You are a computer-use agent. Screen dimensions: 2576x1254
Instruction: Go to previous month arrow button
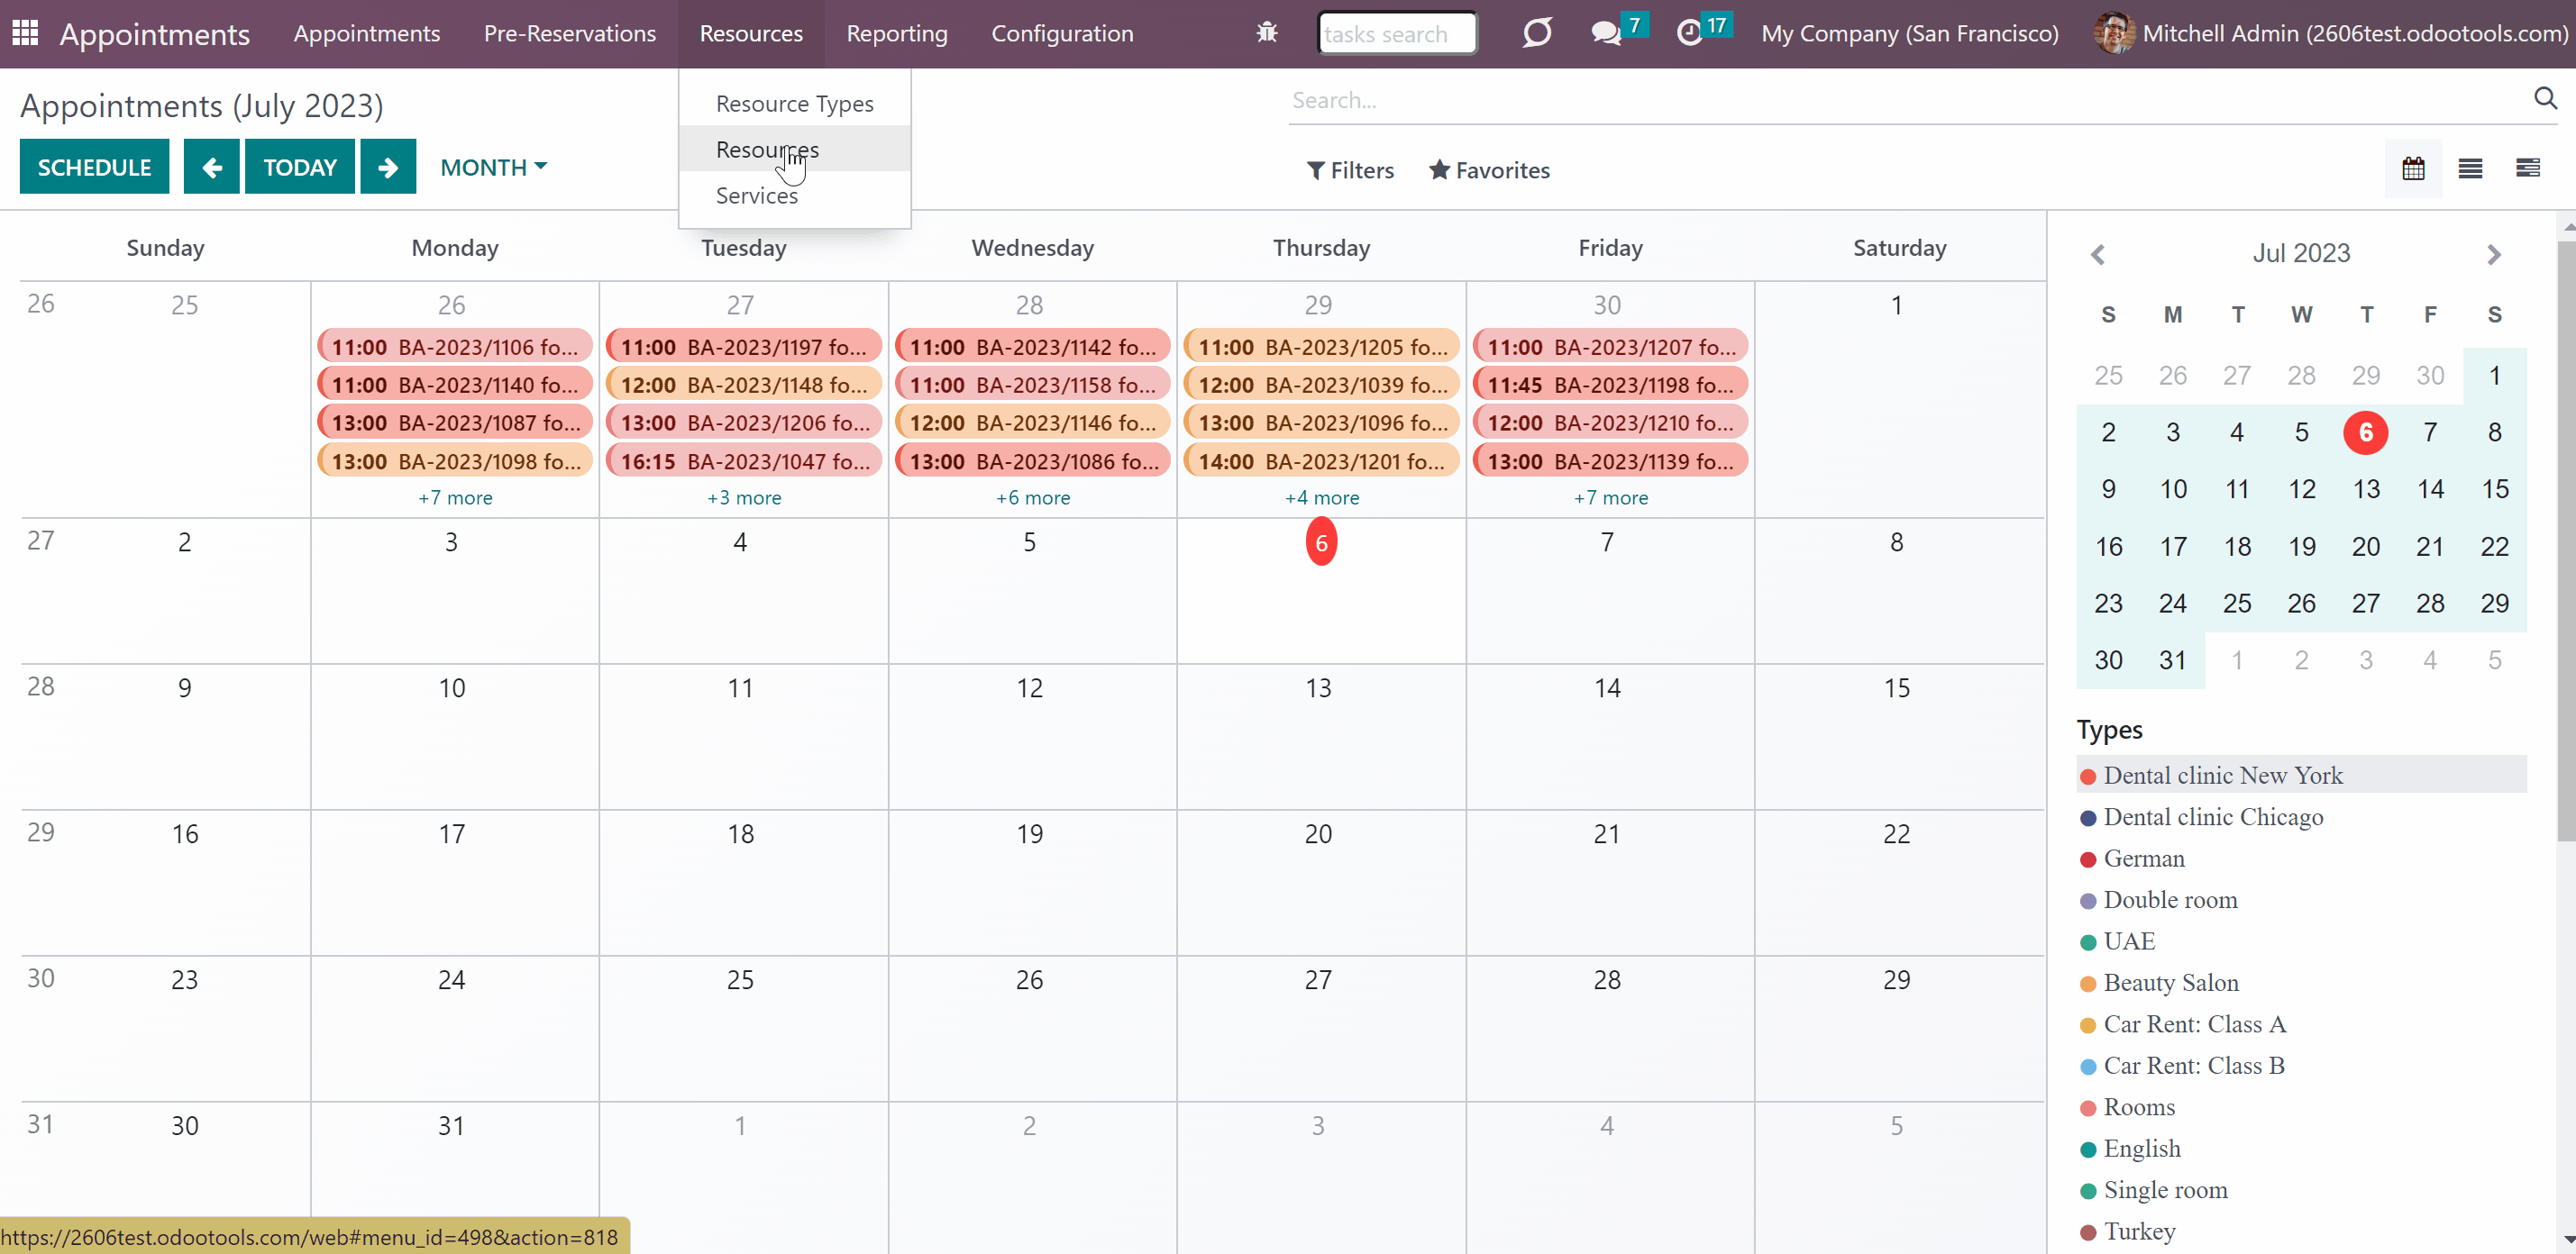tap(212, 167)
